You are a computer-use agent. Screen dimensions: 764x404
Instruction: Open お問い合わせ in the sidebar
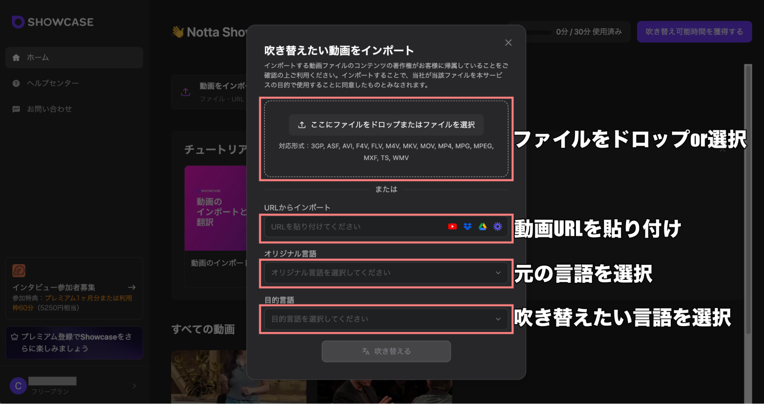49,109
